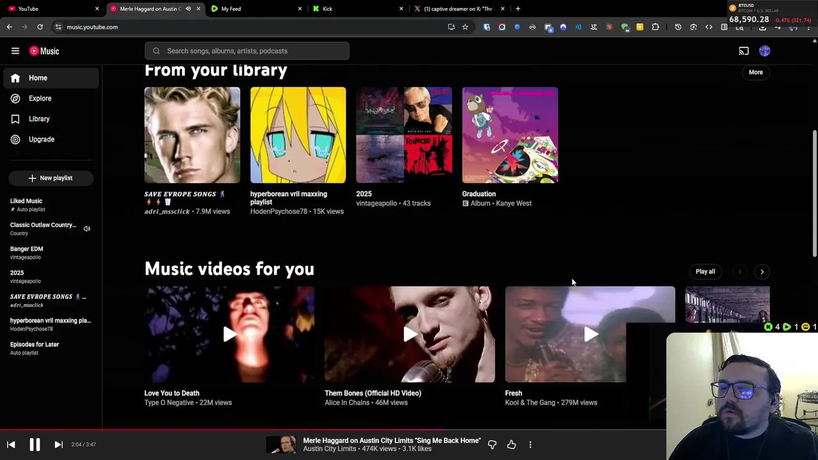
Task: Click Austin City Limits channel in player
Action: pos(330,449)
